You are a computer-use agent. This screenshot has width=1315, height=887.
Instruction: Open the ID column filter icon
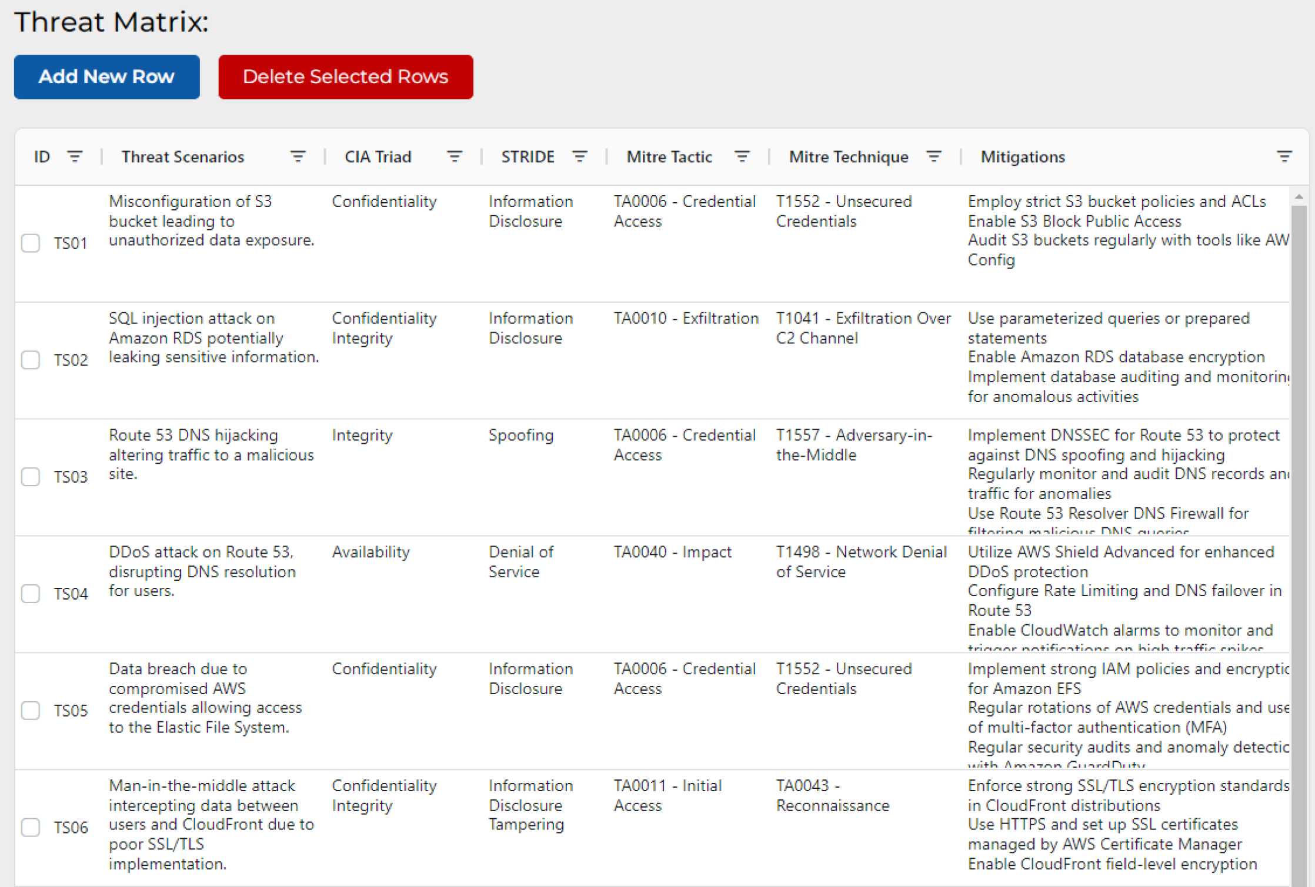75,157
